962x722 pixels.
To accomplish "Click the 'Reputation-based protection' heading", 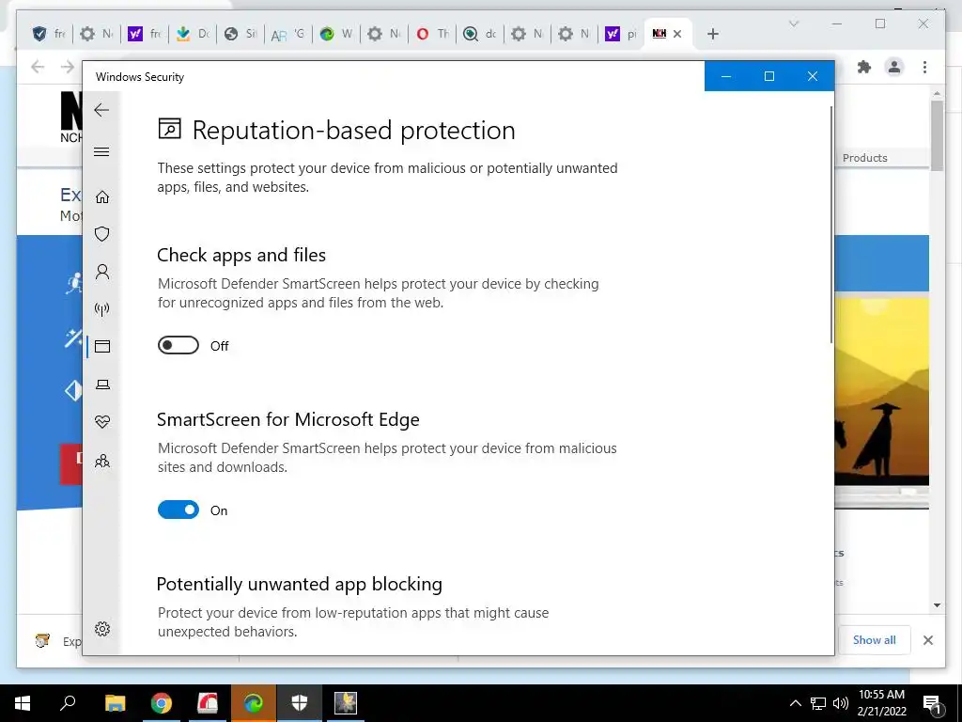I will click(353, 130).
